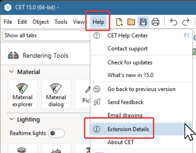
Task: Select Contact support from Help menu
Action: point(141,49)
